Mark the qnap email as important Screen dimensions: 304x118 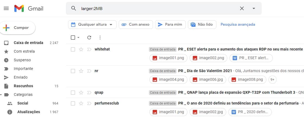[x=89, y=93]
